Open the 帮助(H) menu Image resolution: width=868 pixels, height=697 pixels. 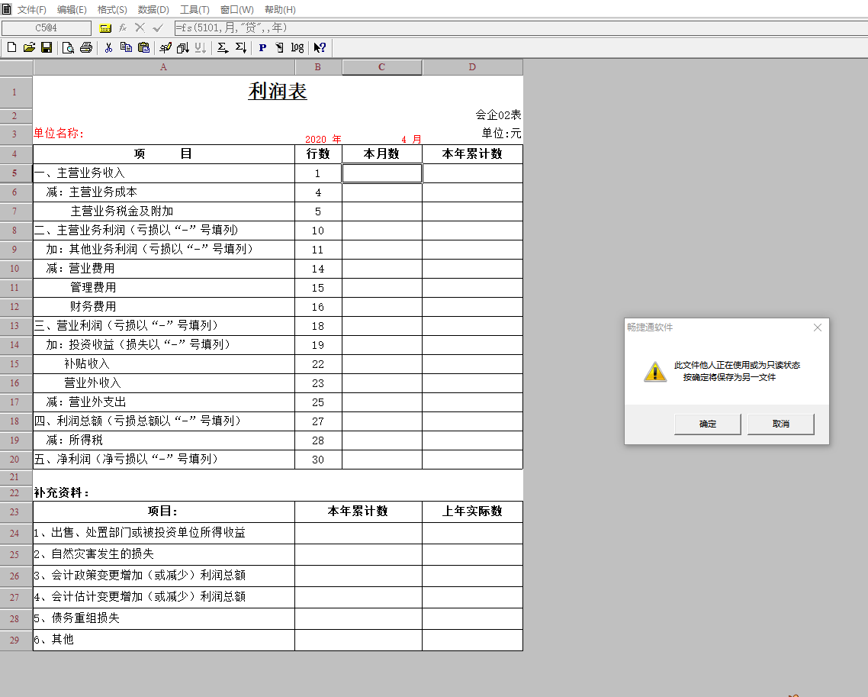(x=280, y=10)
